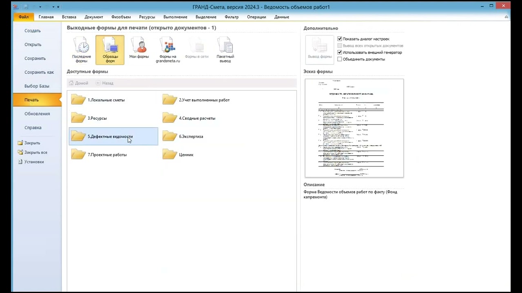522x293 pixels.
Task: Click the Домой navigation button
Action: point(78,83)
